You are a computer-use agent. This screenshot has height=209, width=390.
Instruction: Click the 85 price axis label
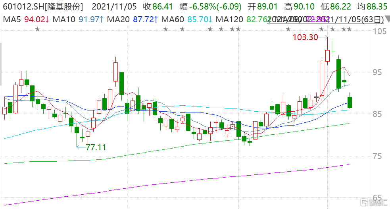tap(377, 114)
